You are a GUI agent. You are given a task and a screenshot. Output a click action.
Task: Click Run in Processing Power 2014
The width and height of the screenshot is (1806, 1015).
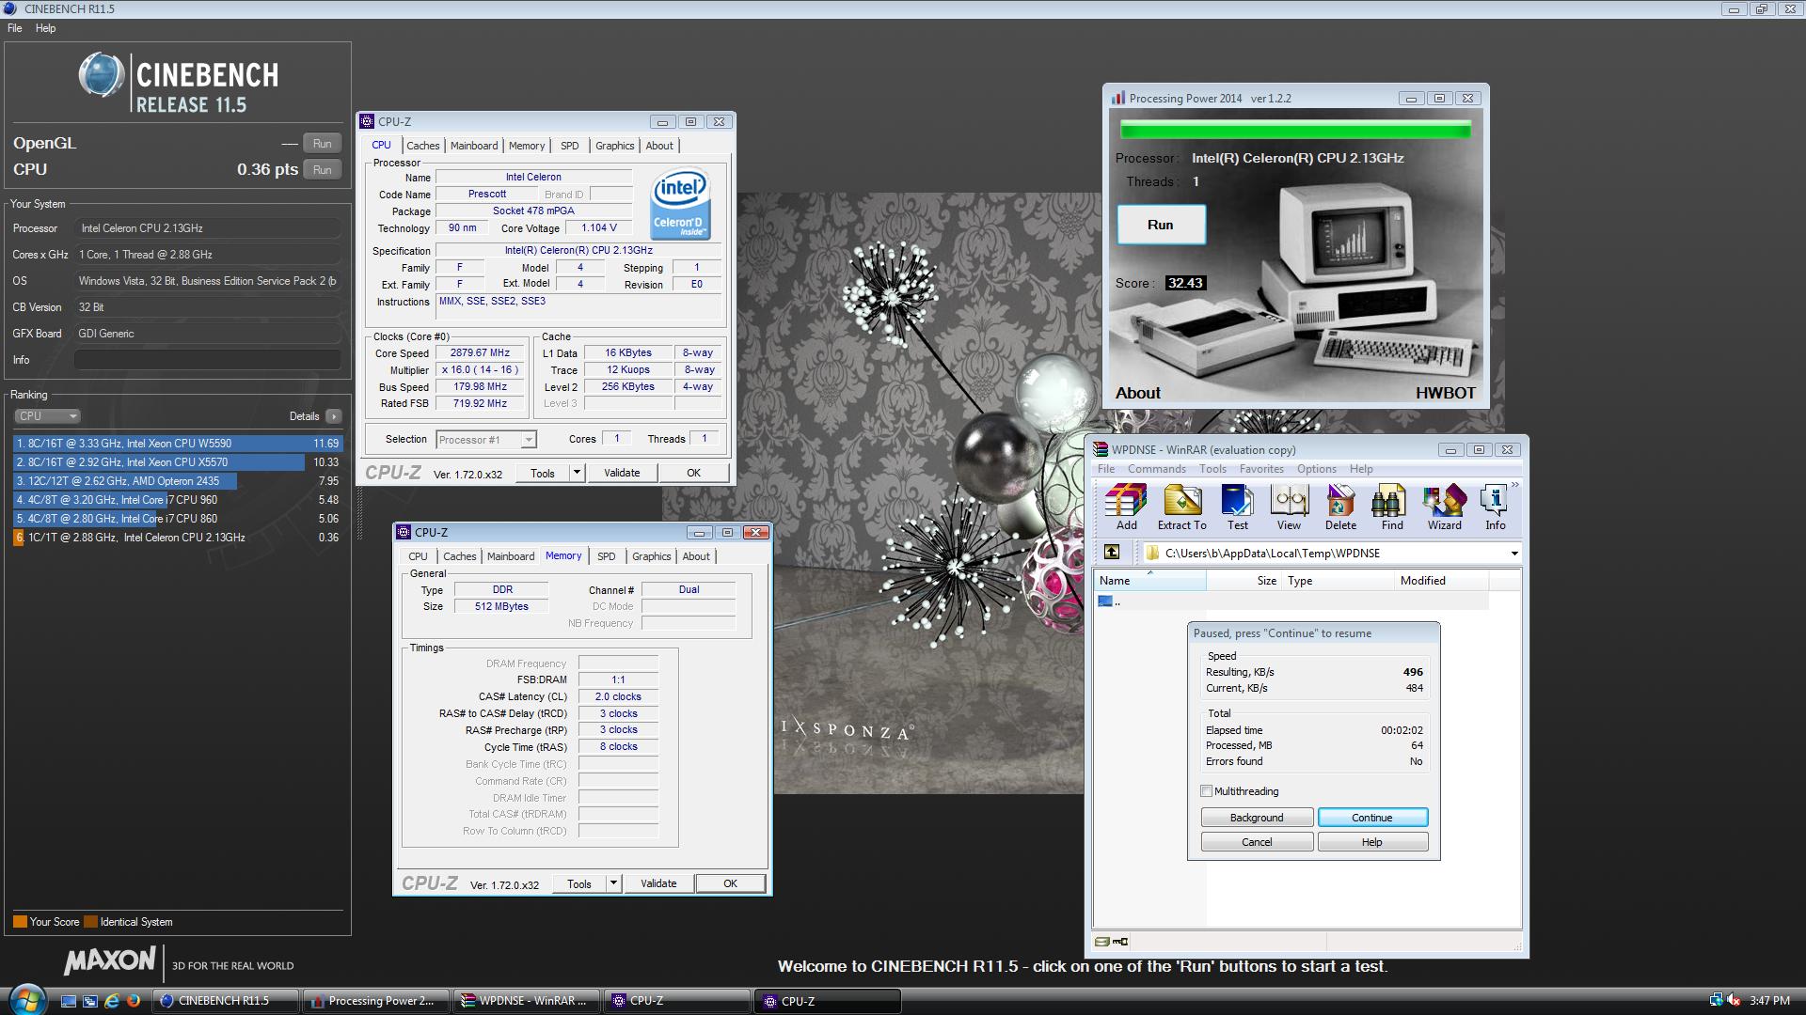click(x=1161, y=225)
